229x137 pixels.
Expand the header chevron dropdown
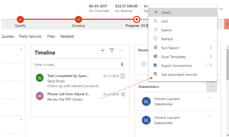221,9
